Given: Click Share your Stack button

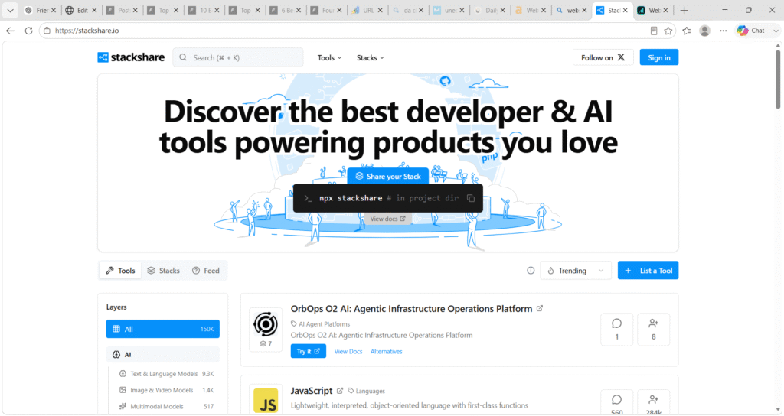Looking at the screenshot, I should pos(388,177).
